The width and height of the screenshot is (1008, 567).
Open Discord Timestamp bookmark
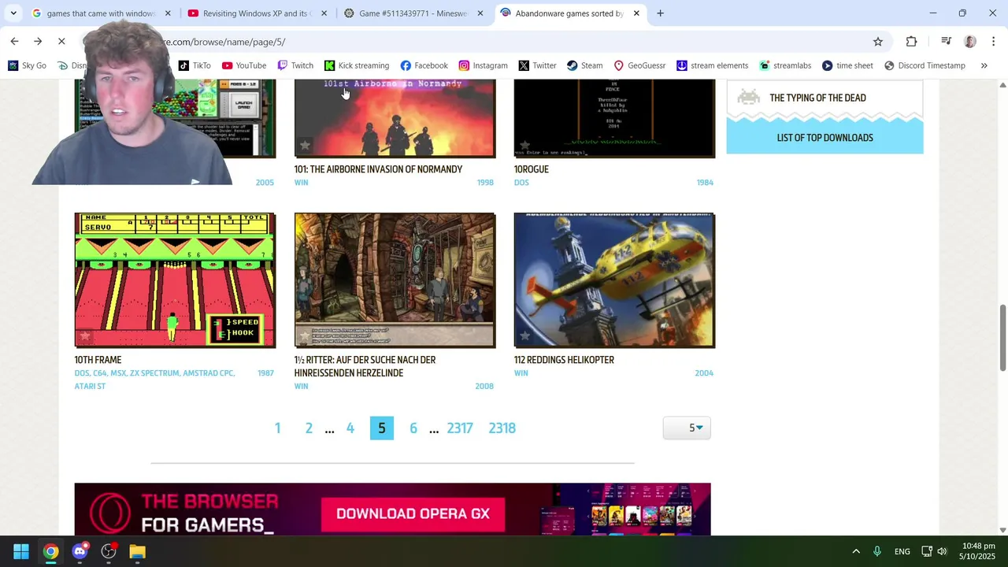[x=925, y=65]
